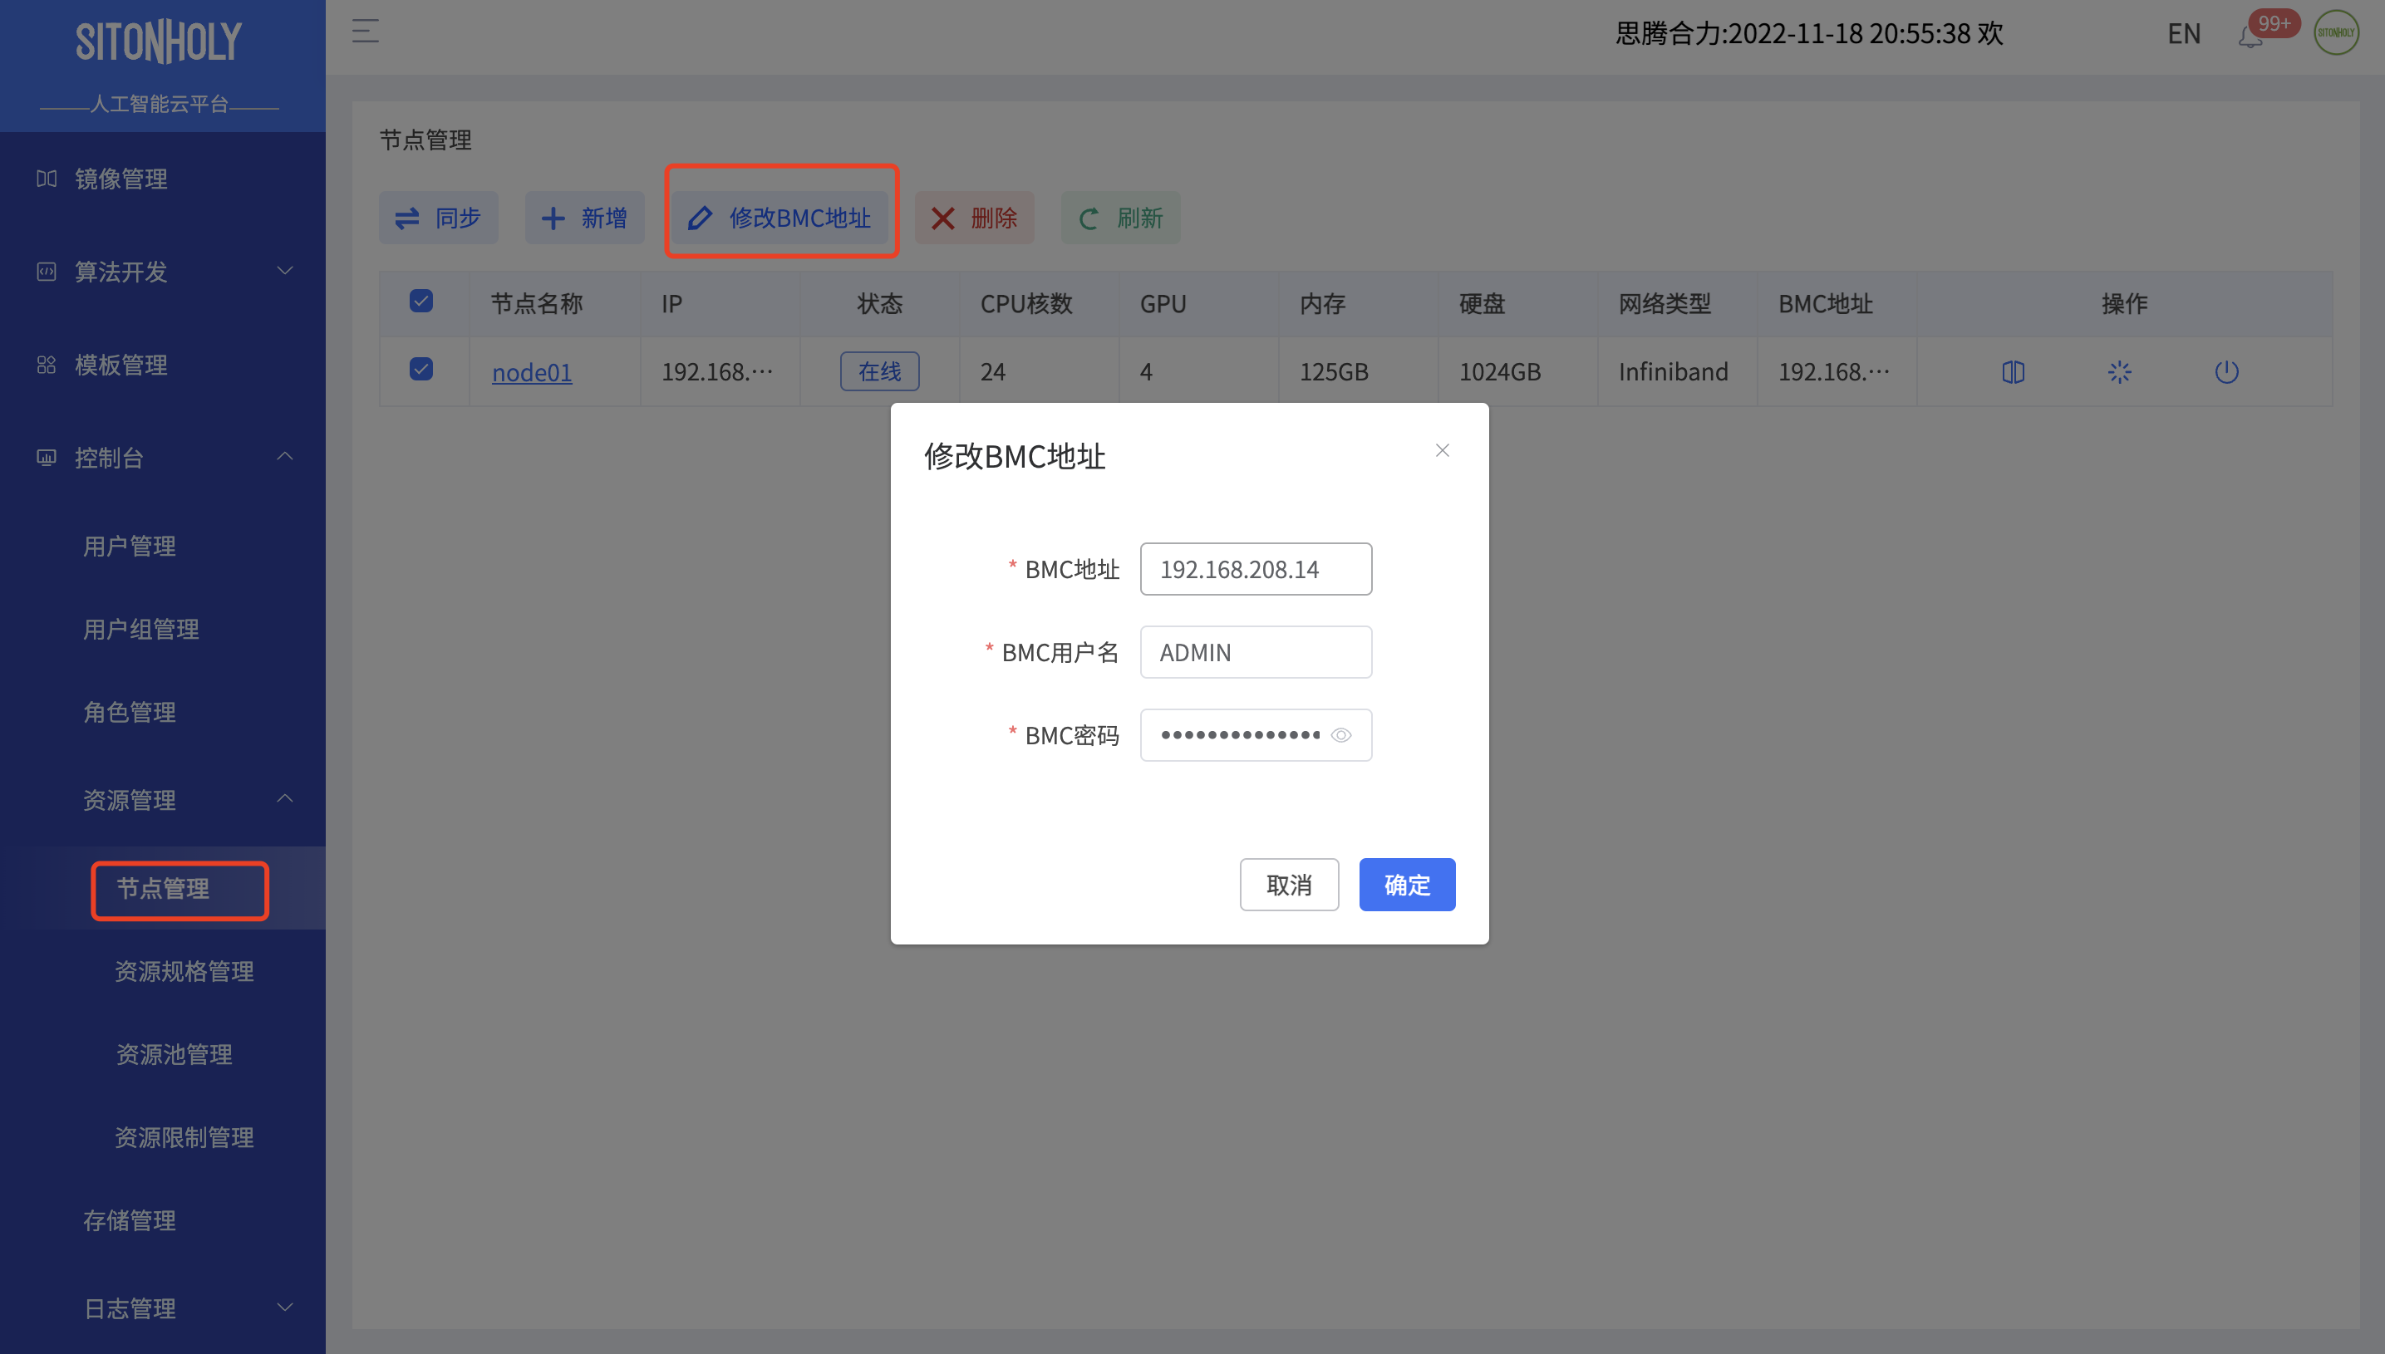Go to 用户管理
Screen dimensions: 2385x1354
tap(130, 546)
